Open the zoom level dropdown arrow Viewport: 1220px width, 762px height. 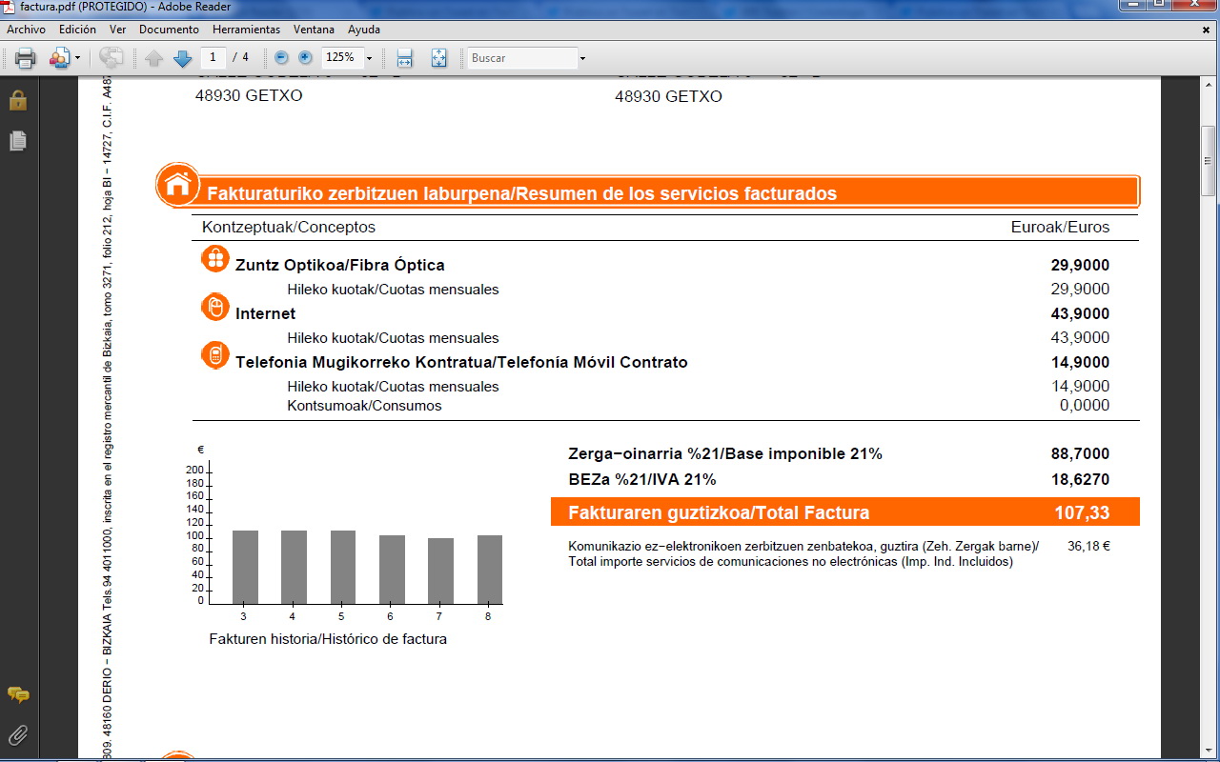(x=369, y=58)
